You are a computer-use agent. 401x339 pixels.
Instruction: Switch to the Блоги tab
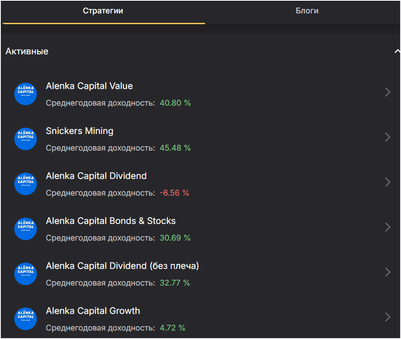click(307, 11)
